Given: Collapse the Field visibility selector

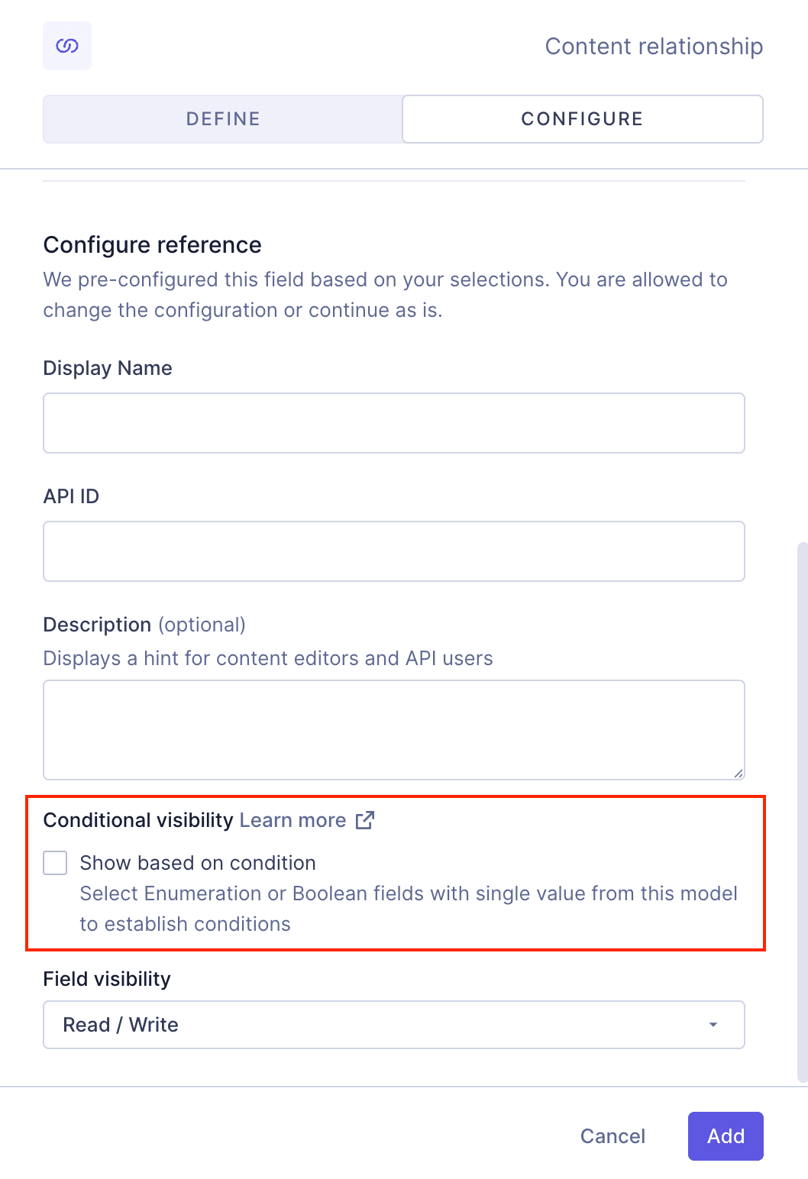Looking at the screenshot, I should [x=394, y=1024].
